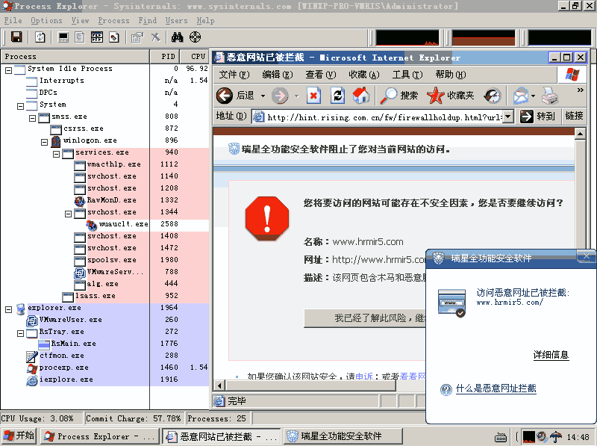Screen dimensions: 597x446
Task: Click the Find binoculars icon
Action: click(177, 37)
